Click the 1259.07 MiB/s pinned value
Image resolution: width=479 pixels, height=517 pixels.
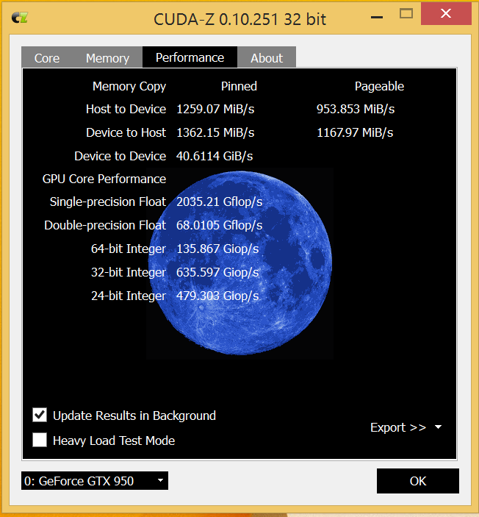[215, 109]
